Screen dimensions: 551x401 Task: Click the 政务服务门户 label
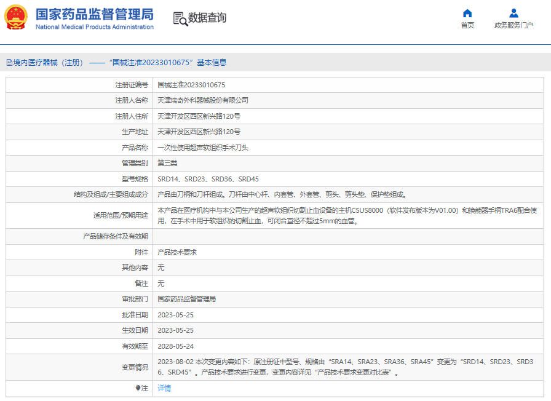click(513, 25)
